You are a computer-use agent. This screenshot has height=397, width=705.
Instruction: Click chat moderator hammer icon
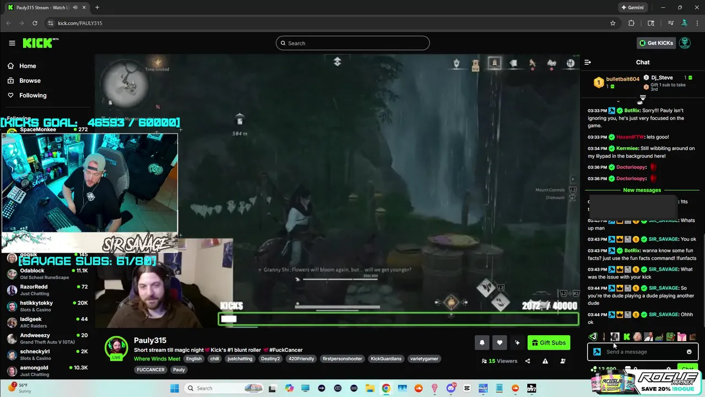coord(597,352)
